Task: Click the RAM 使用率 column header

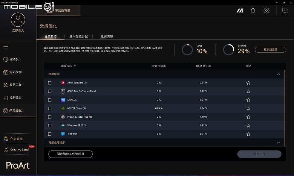Action: point(204,66)
